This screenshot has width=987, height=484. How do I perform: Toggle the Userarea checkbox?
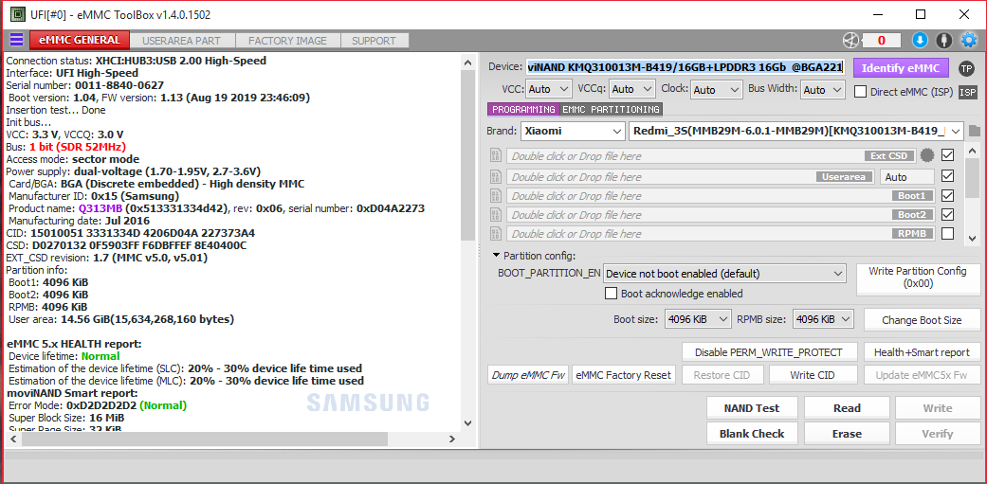point(947,175)
